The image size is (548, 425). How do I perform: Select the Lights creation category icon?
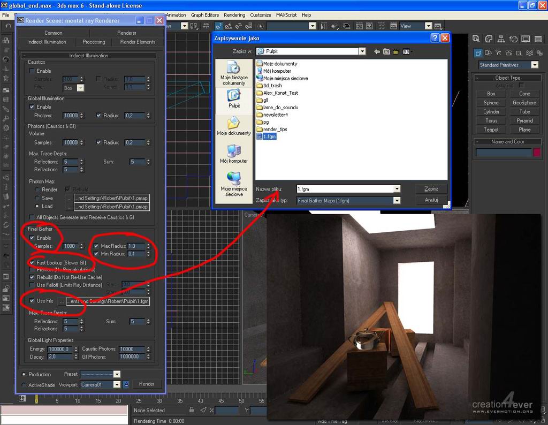click(x=499, y=53)
